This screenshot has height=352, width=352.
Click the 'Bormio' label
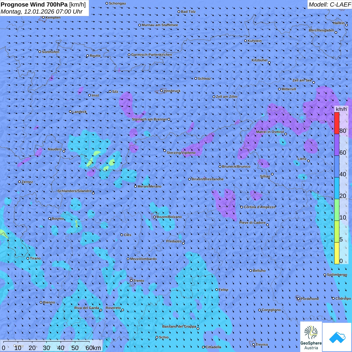pyautogui.click(x=58, y=218)
